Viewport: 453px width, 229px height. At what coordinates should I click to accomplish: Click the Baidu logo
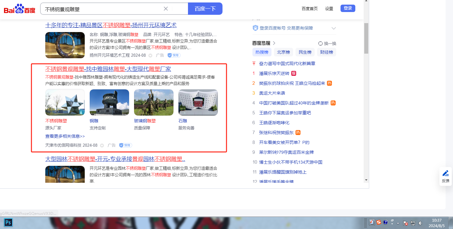tap(20, 9)
